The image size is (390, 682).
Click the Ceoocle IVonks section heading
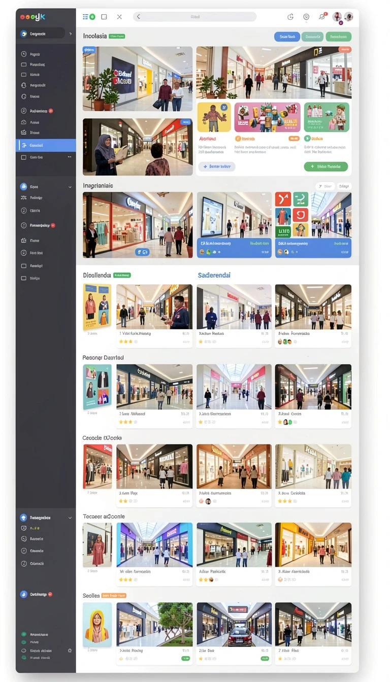(x=102, y=437)
